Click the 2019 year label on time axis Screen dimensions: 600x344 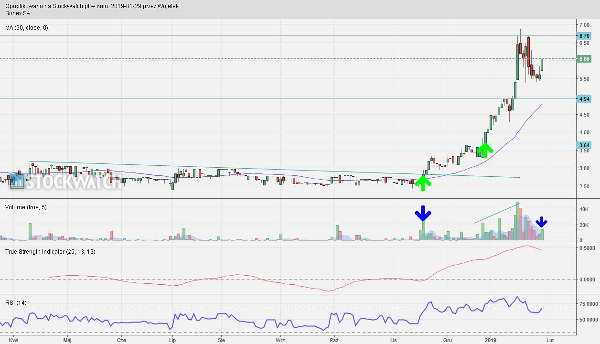coord(491,340)
